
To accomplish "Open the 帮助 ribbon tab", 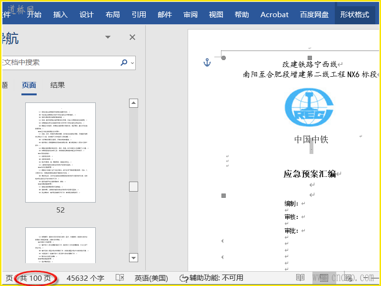I will click(242, 15).
